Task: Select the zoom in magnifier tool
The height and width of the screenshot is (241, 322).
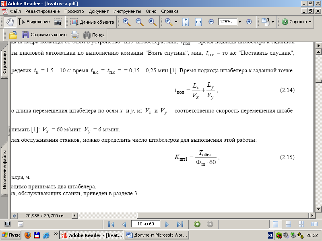Action: coord(126,22)
